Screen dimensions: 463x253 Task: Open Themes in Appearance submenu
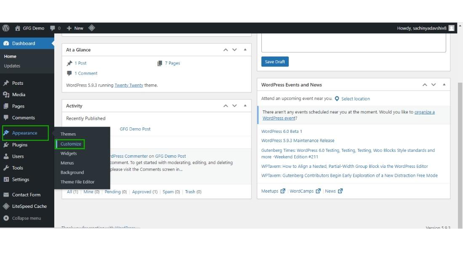[x=68, y=134]
